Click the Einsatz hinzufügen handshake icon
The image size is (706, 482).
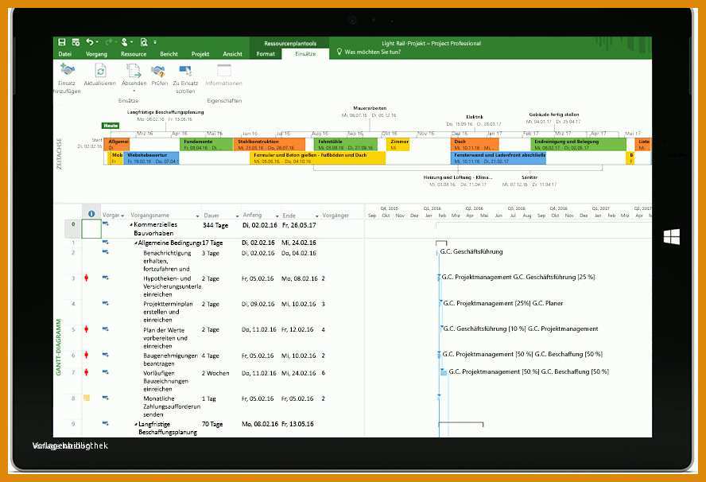point(67,70)
